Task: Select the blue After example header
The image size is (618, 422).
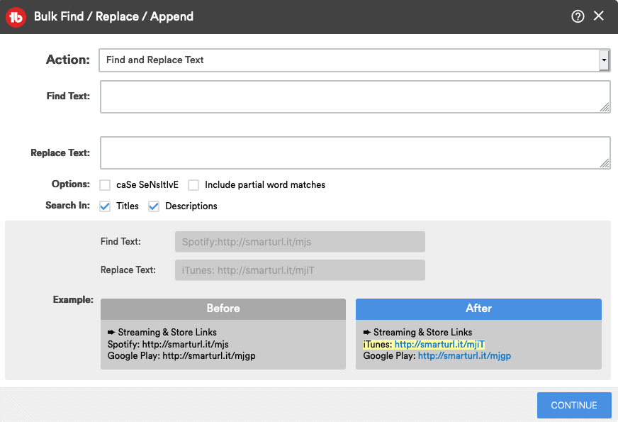Action: click(x=478, y=309)
